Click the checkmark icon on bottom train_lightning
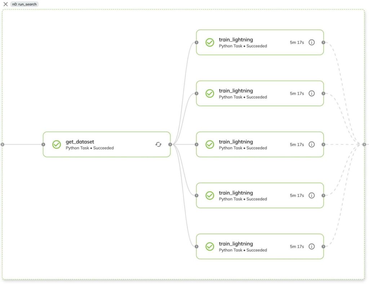 (x=210, y=247)
